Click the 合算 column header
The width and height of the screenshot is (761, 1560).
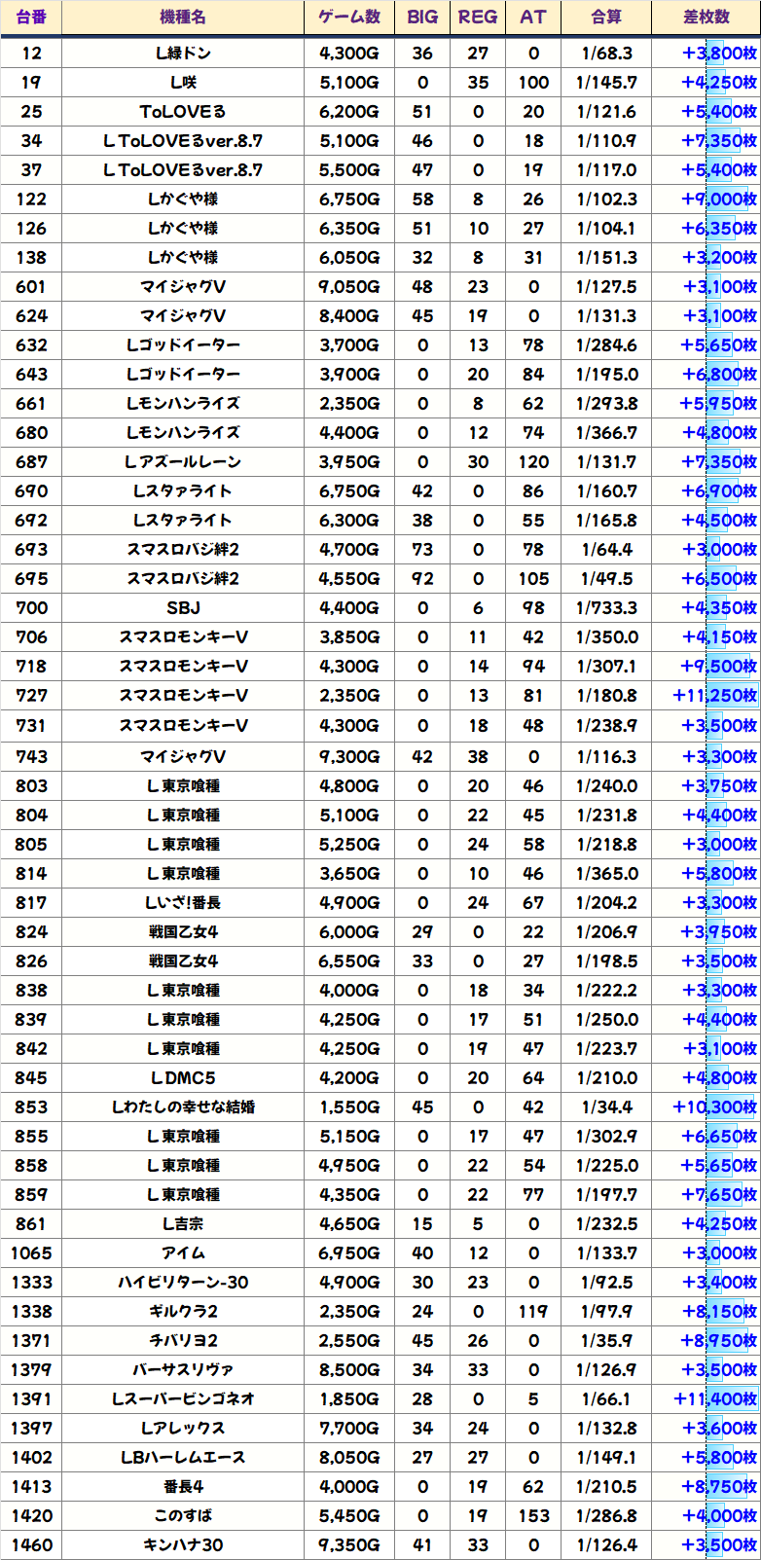[x=606, y=18]
